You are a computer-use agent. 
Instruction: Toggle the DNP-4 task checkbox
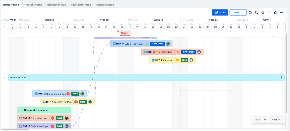[x=21, y=118]
